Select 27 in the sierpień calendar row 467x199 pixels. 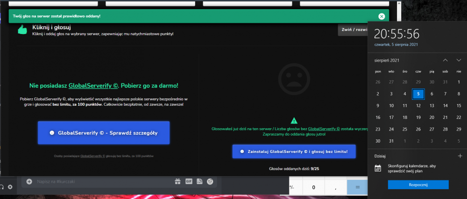(x=432, y=129)
